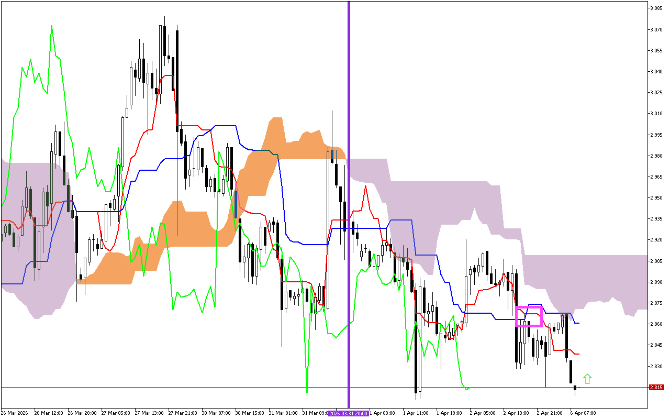Viewport: 670px width, 419px height.
Task: Click right end of blue Kijun-sen line
Action: 578,323
